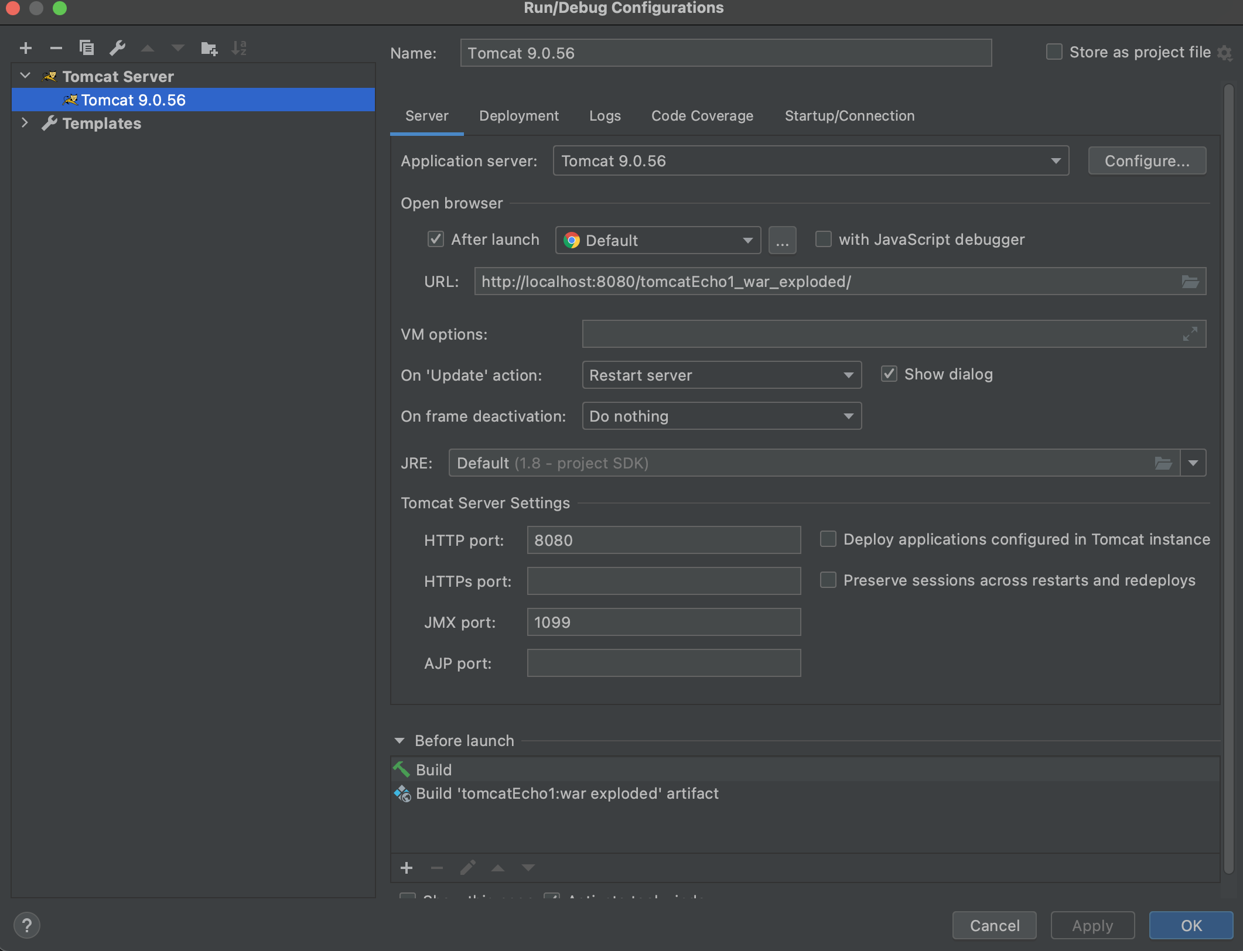Click Build hammer icon in Before launch
The image size is (1243, 951).
(x=402, y=769)
